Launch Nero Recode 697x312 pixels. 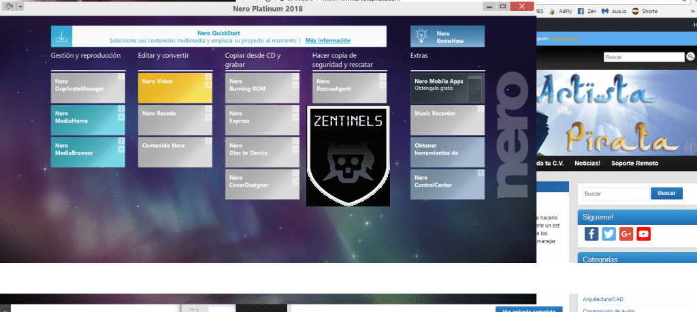(x=175, y=120)
